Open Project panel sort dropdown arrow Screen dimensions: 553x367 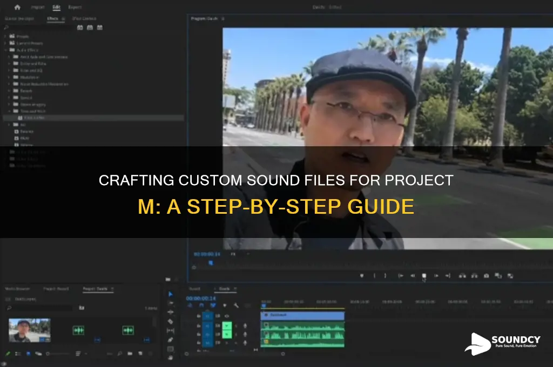pyautogui.click(x=86, y=354)
